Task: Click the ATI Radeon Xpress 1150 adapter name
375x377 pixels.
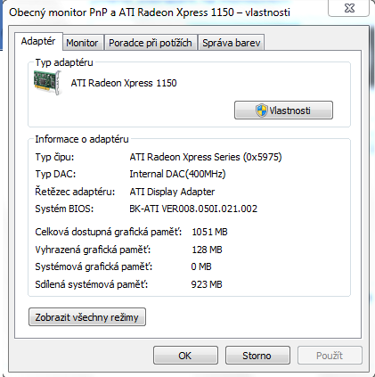Action: point(124,83)
